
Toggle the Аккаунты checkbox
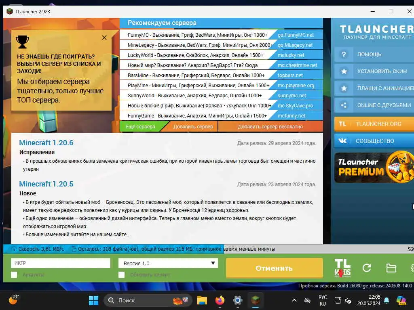click(14, 274)
